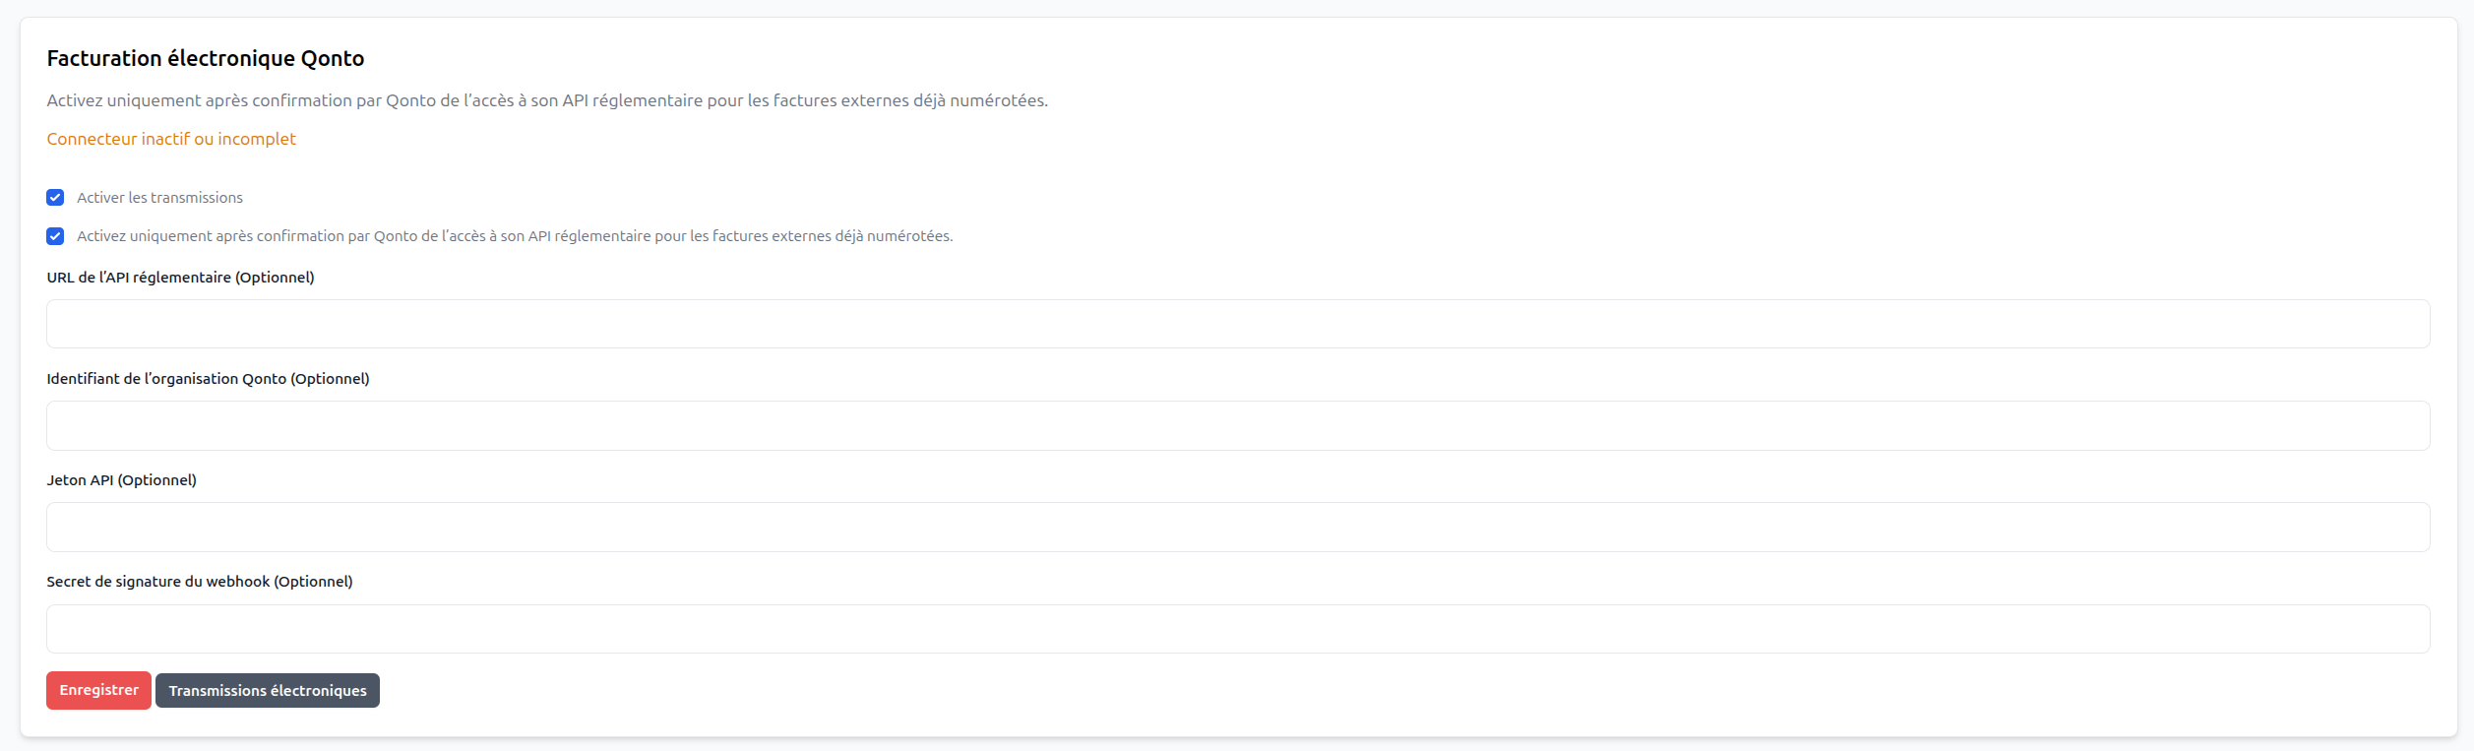Toggle the "Activer les transmissions" checkbox
The image size is (2474, 751).
coord(55,198)
